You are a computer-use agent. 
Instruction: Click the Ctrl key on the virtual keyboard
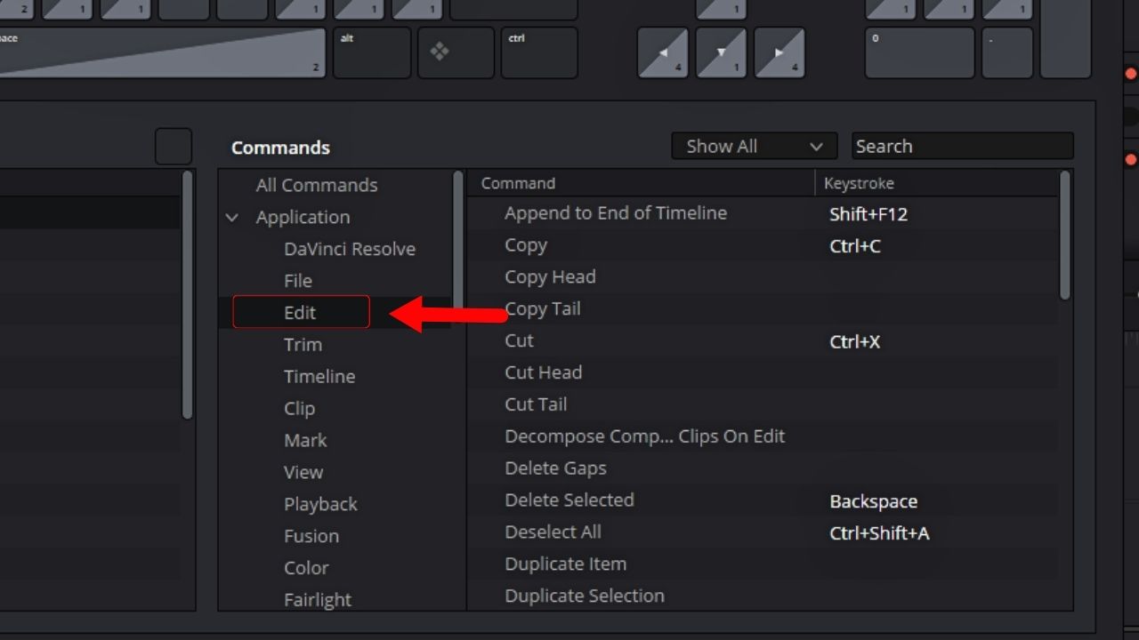(538, 53)
